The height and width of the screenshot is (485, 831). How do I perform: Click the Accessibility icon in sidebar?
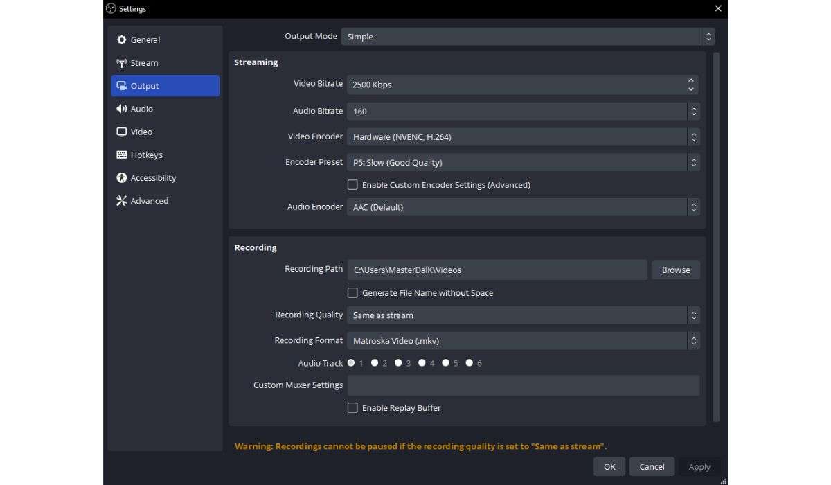coord(122,177)
